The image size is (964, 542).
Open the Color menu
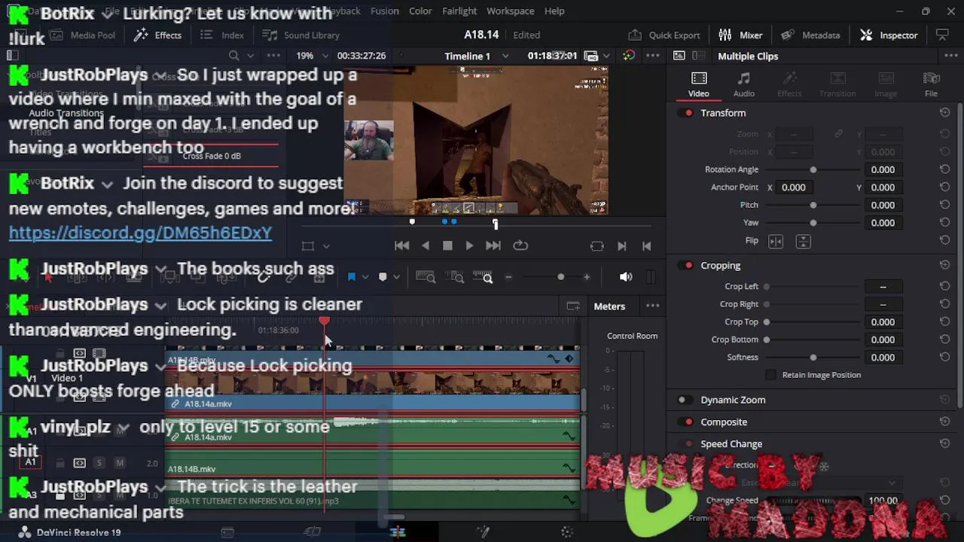[420, 11]
